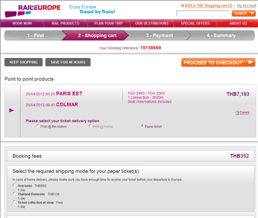Click the 4 - Summary step
This screenshot has width=258, height=218.
click(221, 35)
